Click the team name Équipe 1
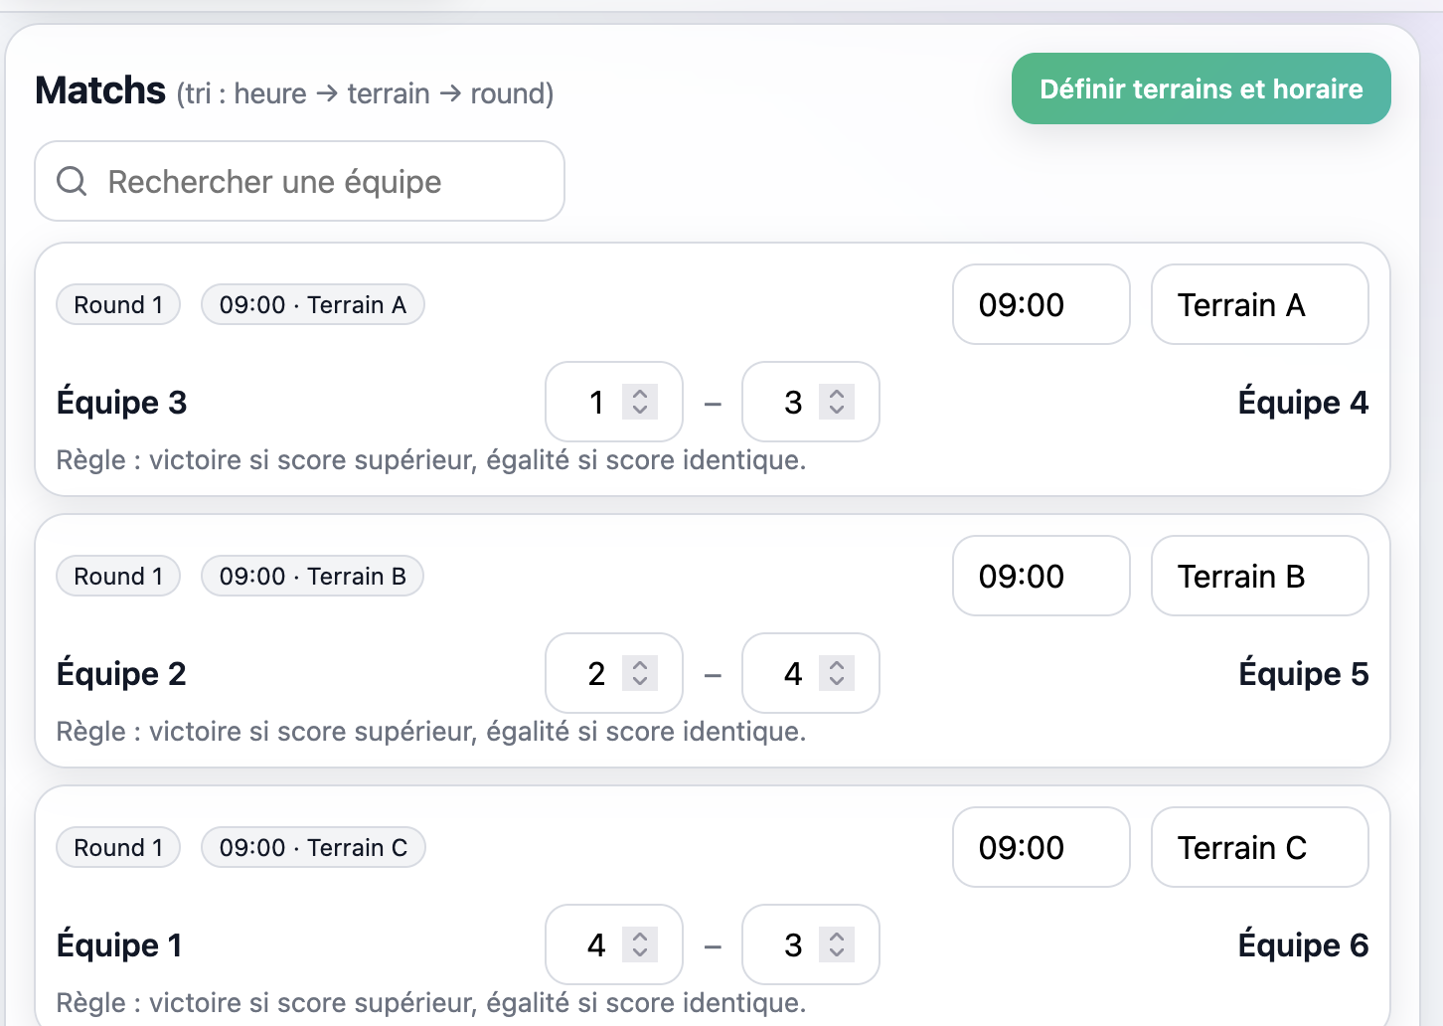The height and width of the screenshot is (1026, 1443). (x=119, y=944)
